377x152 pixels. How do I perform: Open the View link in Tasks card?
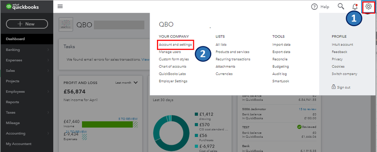point(145,59)
